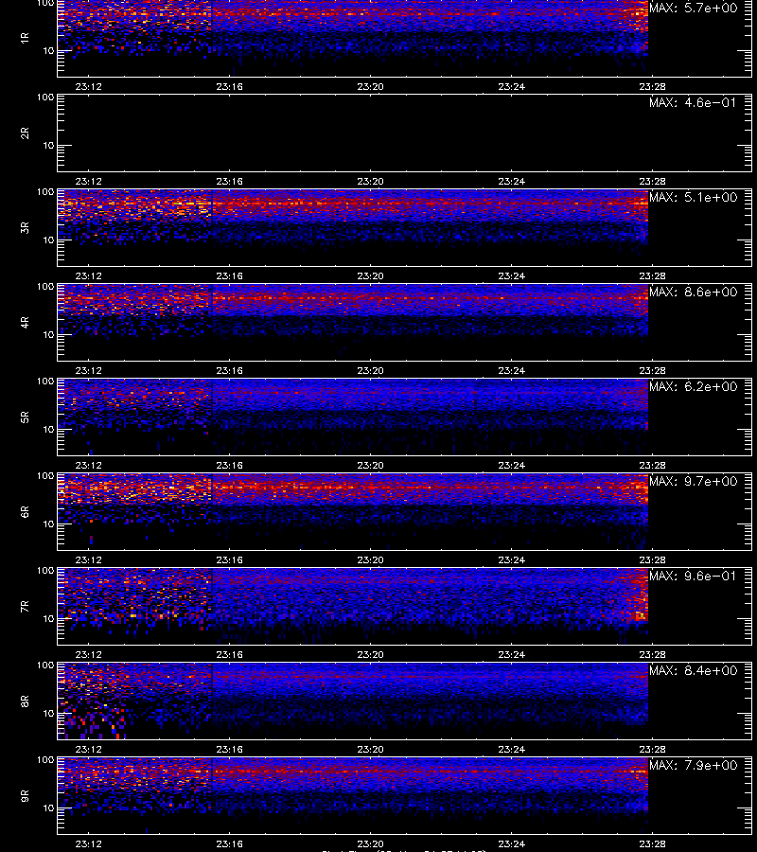The height and width of the screenshot is (852, 757).
Task: Select the 'MAX: 5.7e+00' readout
Action: [x=694, y=9]
